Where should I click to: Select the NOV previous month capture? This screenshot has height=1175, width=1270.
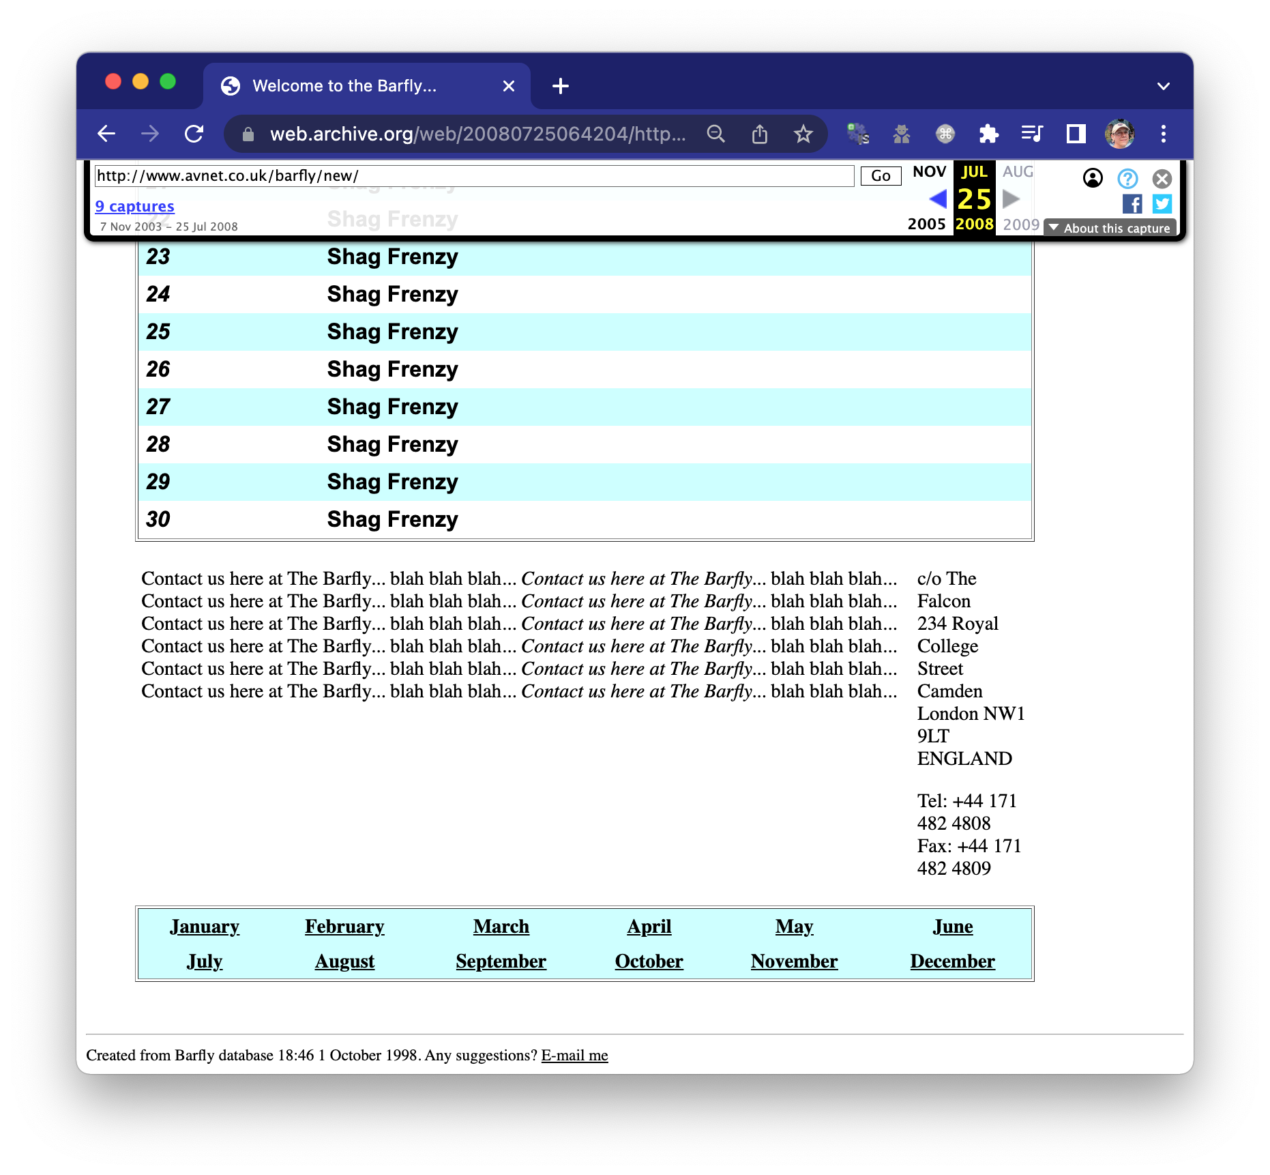(929, 171)
